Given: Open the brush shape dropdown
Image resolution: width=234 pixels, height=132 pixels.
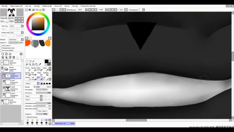Looking at the screenshot, I should pos(41,96).
